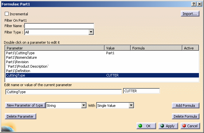
Task: Click the Delete Parameter button
Action: [x=21, y=116]
